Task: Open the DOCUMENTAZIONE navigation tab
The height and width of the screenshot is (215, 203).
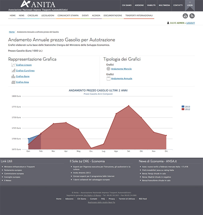Action: (x=113, y=16)
